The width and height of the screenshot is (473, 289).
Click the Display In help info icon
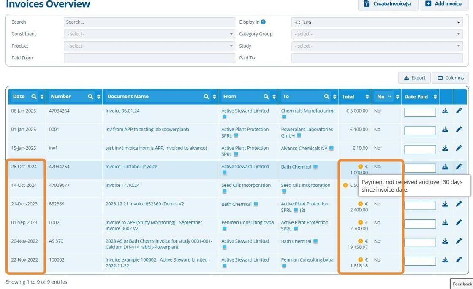coord(264,22)
